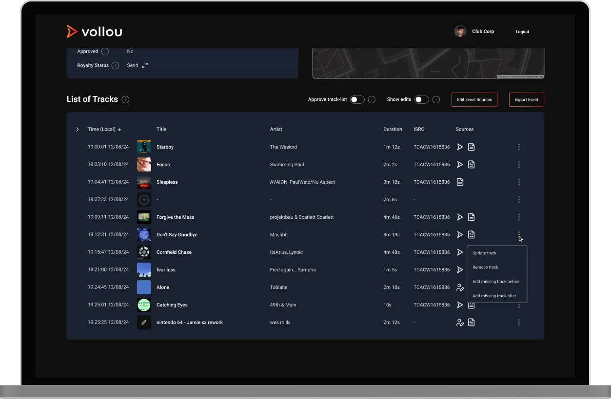Image resolution: width=611 pixels, height=399 pixels.
Task: Toggle the Approve track-list switch
Action: [x=357, y=99]
